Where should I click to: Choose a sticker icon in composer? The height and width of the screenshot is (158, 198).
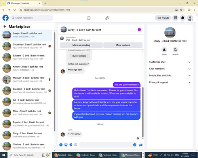coord(71,145)
